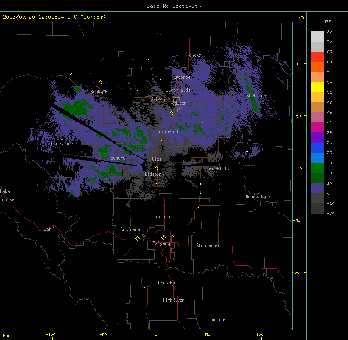Select the red swatch between 65 and 60 dBZ
The width and height of the screenshot is (348, 340).
point(317,57)
